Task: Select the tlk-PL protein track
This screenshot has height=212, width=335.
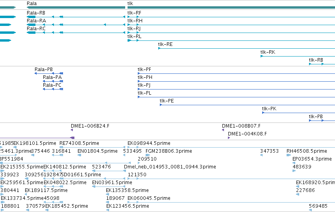Action: click(x=236, y=97)
